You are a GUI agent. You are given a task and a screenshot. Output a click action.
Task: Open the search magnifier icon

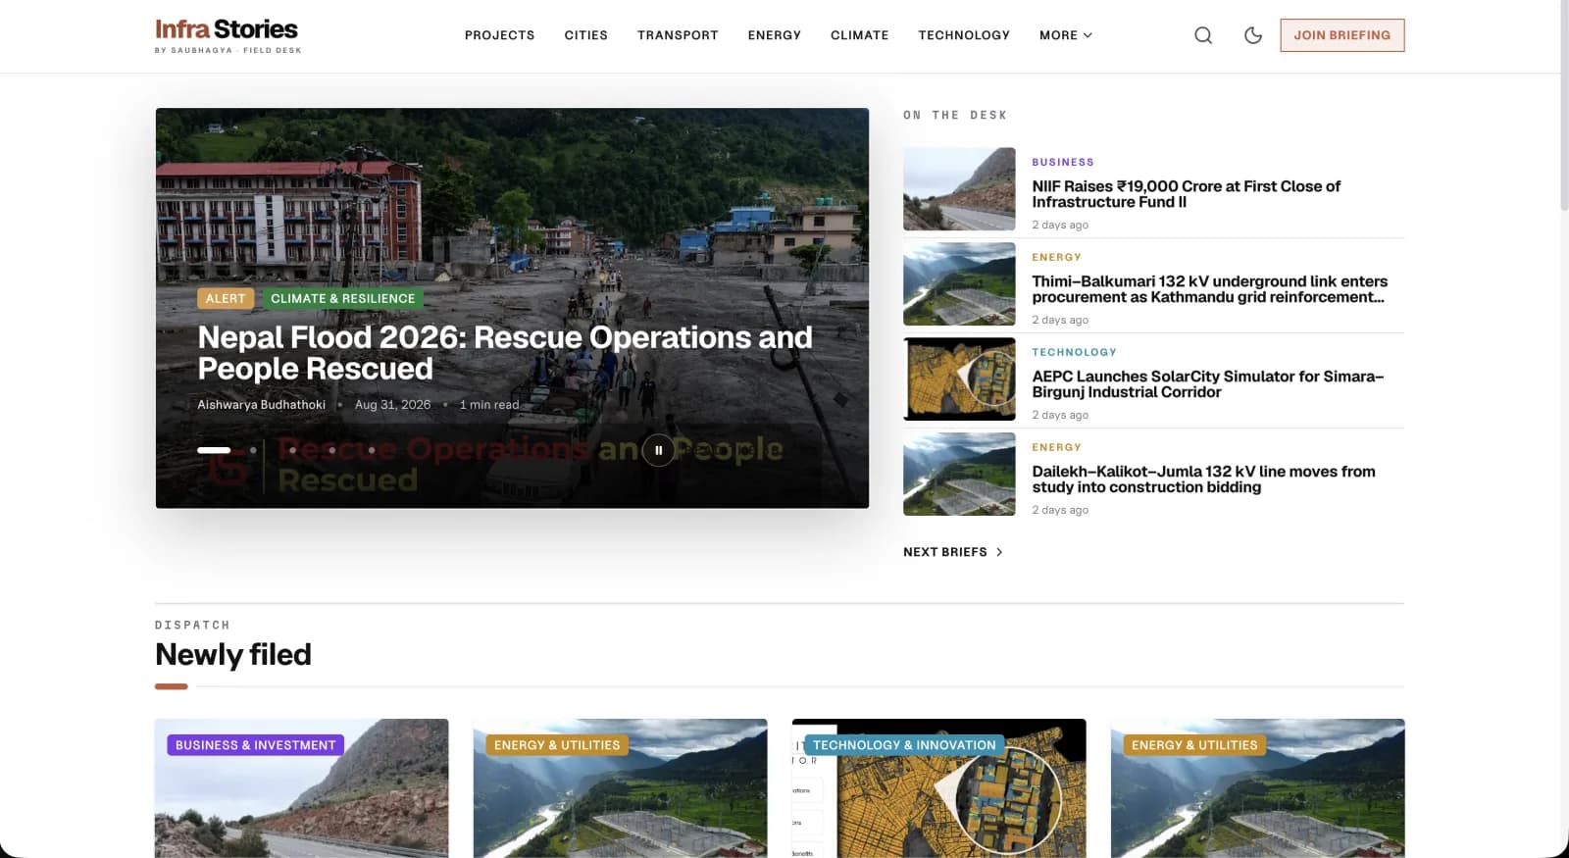pyautogui.click(x=1203, y=35)
